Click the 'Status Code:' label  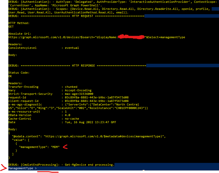[19, 73]
